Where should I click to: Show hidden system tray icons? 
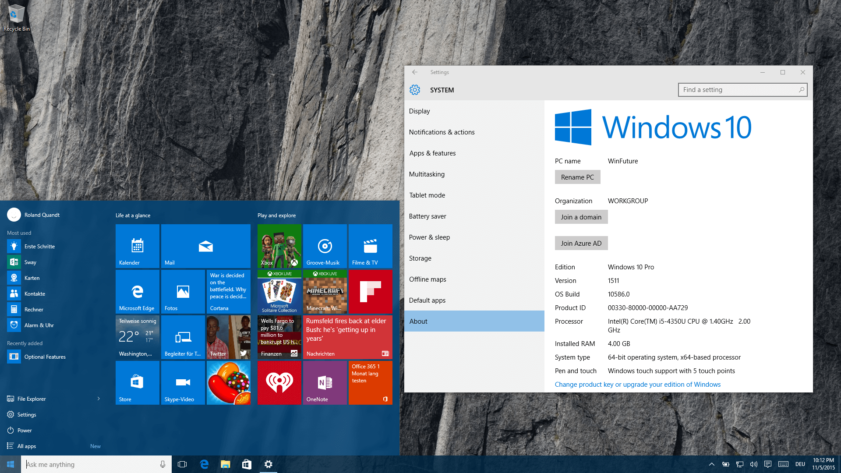[711, 464]
